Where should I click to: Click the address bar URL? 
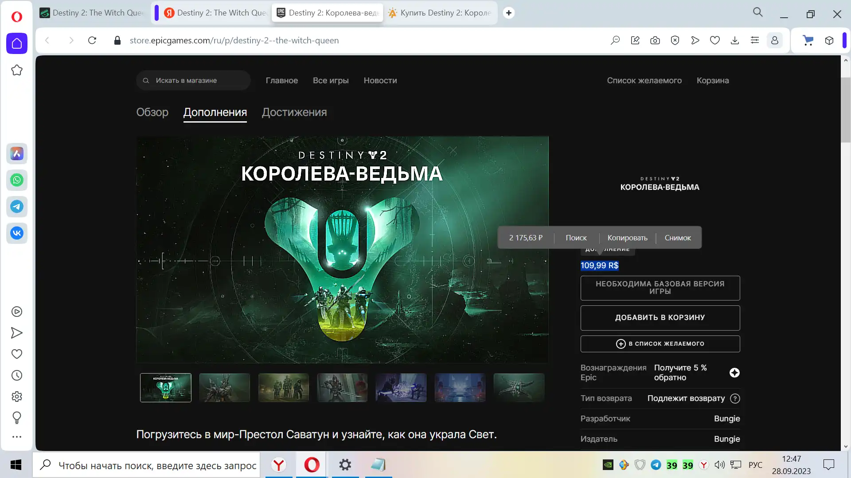pos(234,40)
